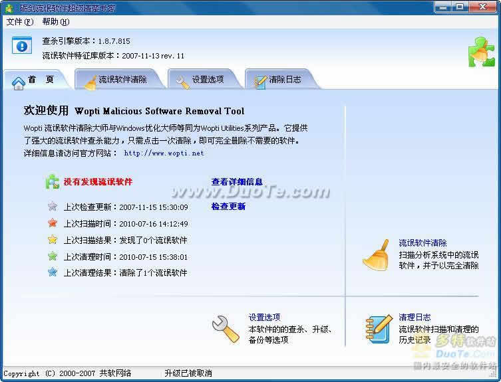Click the green puzzle logo at the top right
Screen dimensions: 501x382
(x=482, y=52)
